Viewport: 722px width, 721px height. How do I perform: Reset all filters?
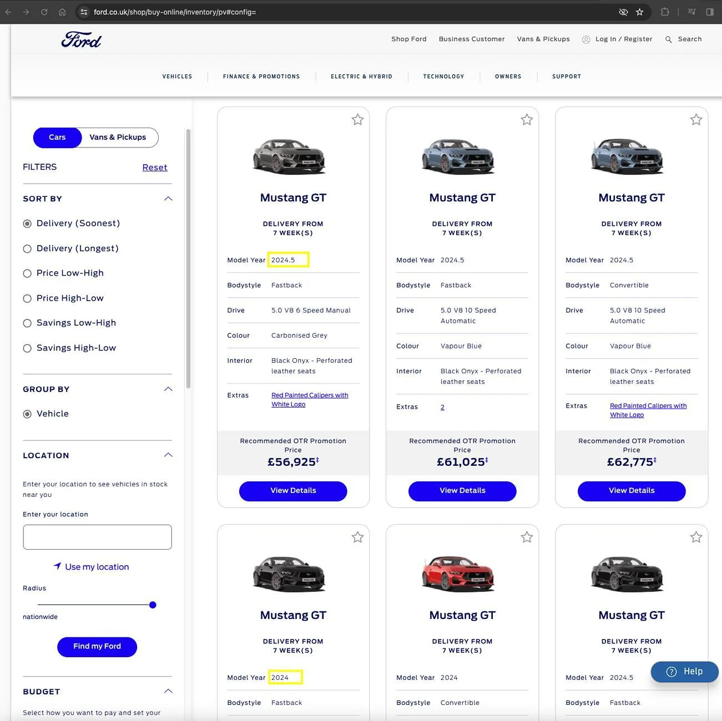pos(155,167)
